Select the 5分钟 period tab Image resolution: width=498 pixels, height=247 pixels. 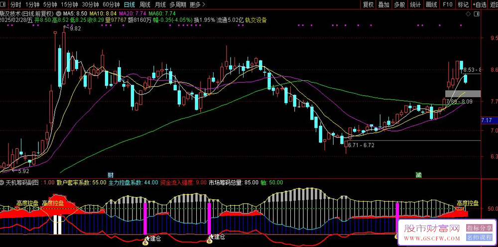click(50, 4)
